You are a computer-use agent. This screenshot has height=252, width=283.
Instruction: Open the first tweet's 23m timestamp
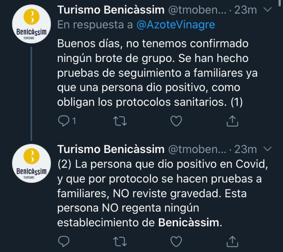(245, 11)
